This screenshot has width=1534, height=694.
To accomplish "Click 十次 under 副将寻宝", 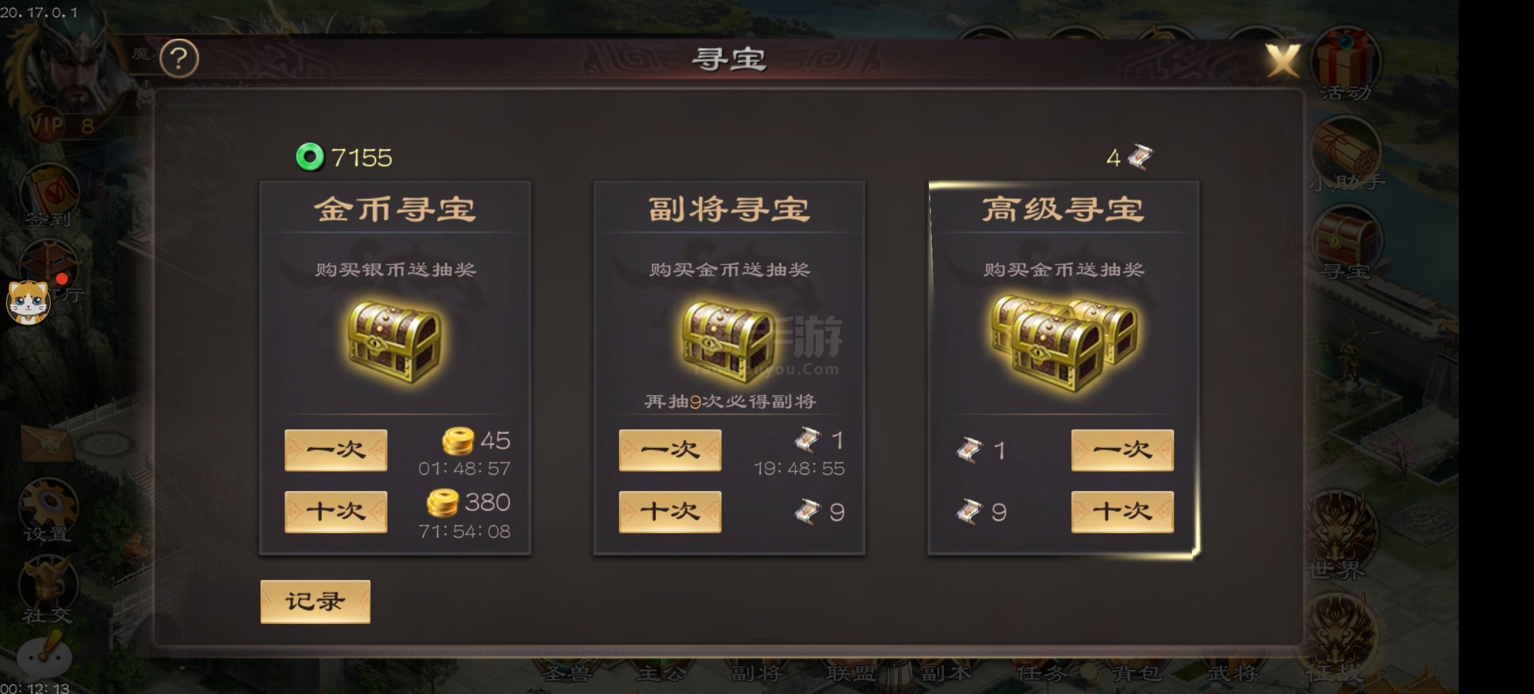I will [670, 512].
